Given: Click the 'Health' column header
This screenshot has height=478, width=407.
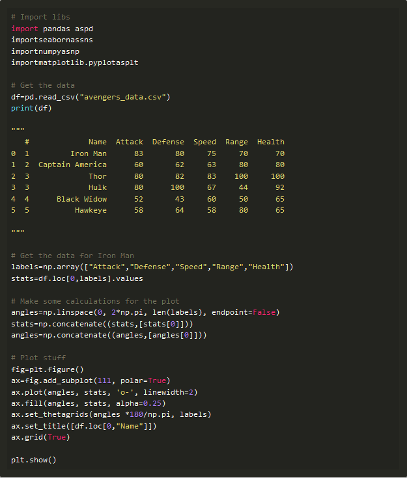Looking at the screenshot, I should click(x=271, y=142).
